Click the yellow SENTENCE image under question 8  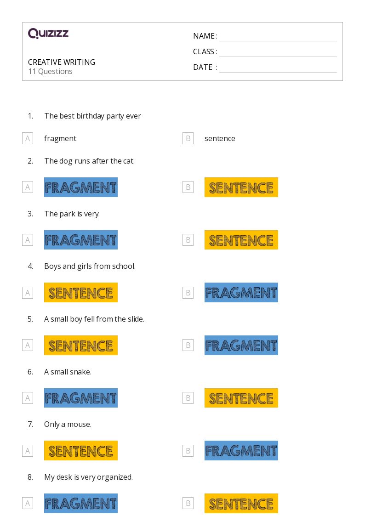(241, 503)
